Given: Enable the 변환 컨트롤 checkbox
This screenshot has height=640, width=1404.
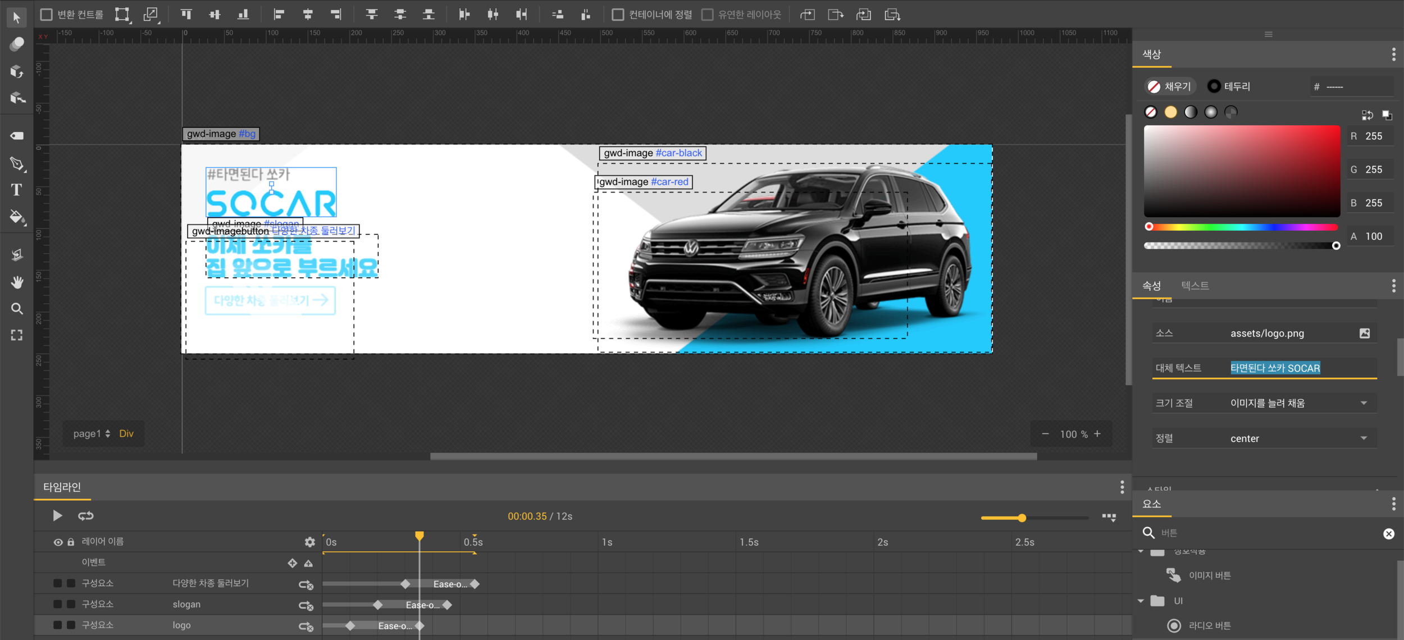Looking at the screenshot, I should coord(47,15).
